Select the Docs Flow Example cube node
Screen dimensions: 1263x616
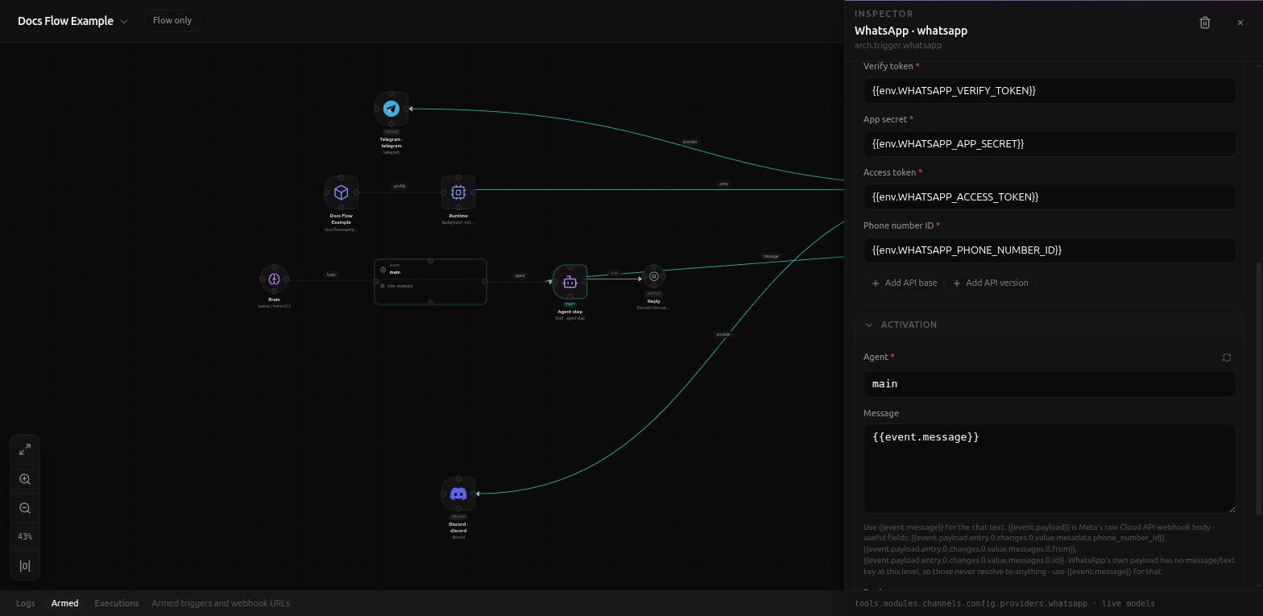coord(342,192)
